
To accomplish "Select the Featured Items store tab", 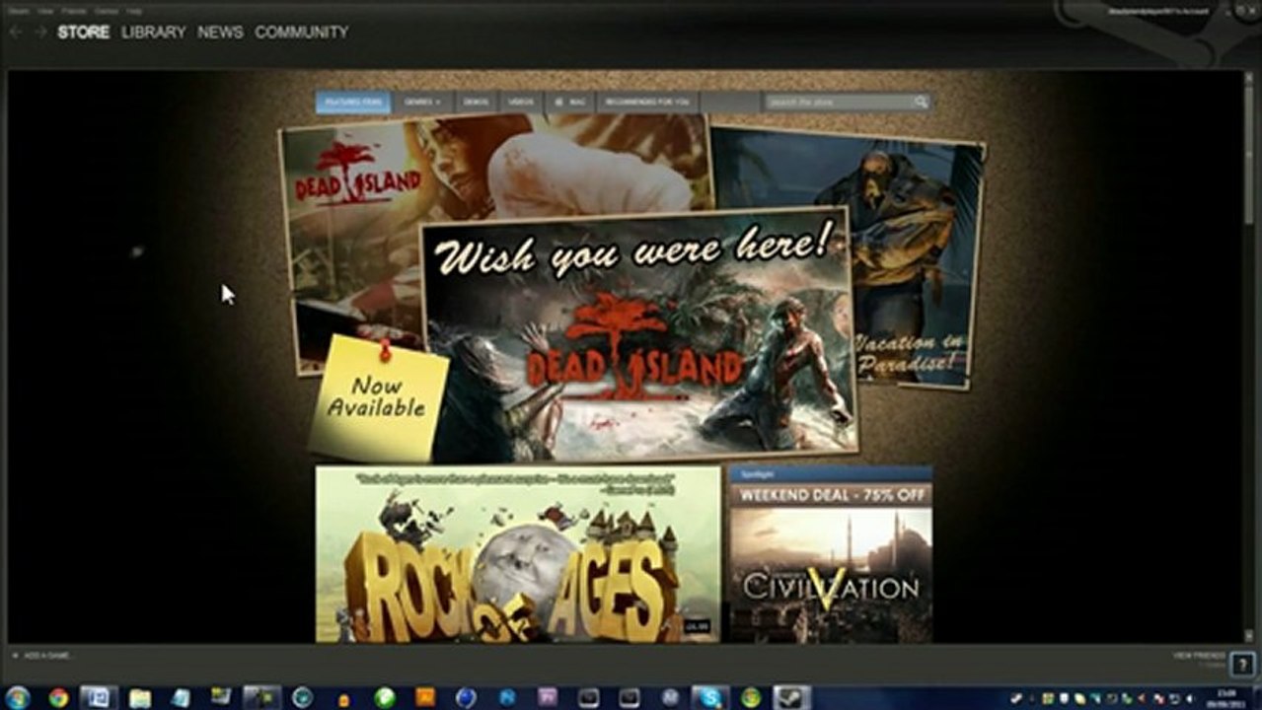I will 353,102.
